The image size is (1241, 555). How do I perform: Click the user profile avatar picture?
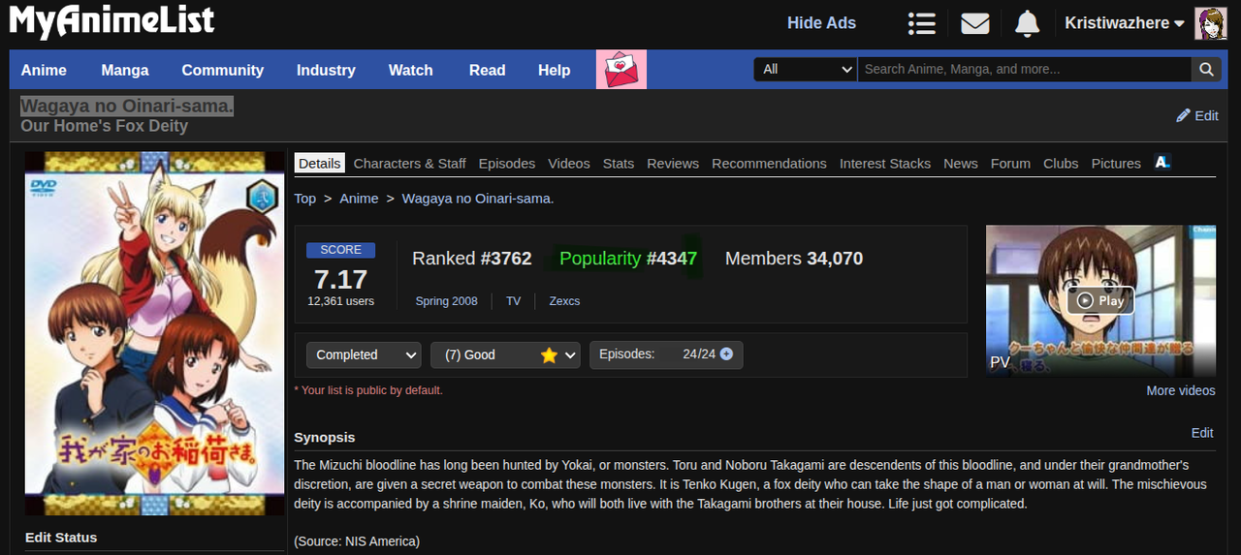click(1210, 23)
